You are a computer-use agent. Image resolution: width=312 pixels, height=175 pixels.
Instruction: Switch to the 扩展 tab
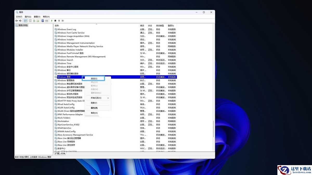pyautogui.click(x=57, y=153)
